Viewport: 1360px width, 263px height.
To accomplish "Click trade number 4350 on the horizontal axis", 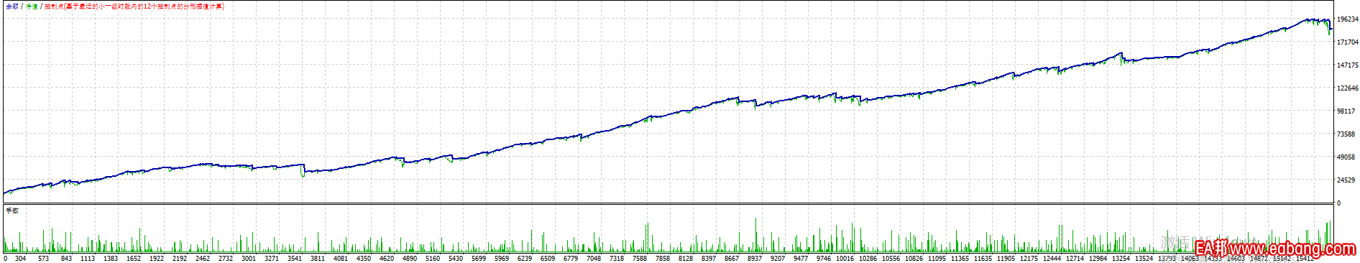I will point(364,258).
